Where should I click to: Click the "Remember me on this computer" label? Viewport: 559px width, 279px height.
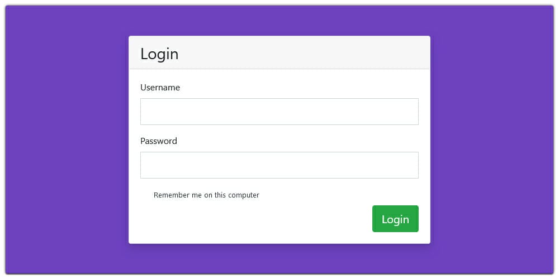coord(206,195)
